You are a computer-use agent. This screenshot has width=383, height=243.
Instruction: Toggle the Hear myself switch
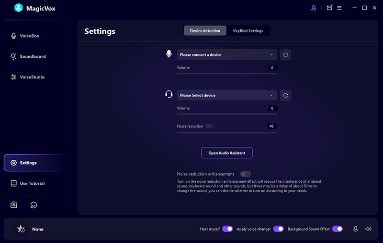[227, 229]
